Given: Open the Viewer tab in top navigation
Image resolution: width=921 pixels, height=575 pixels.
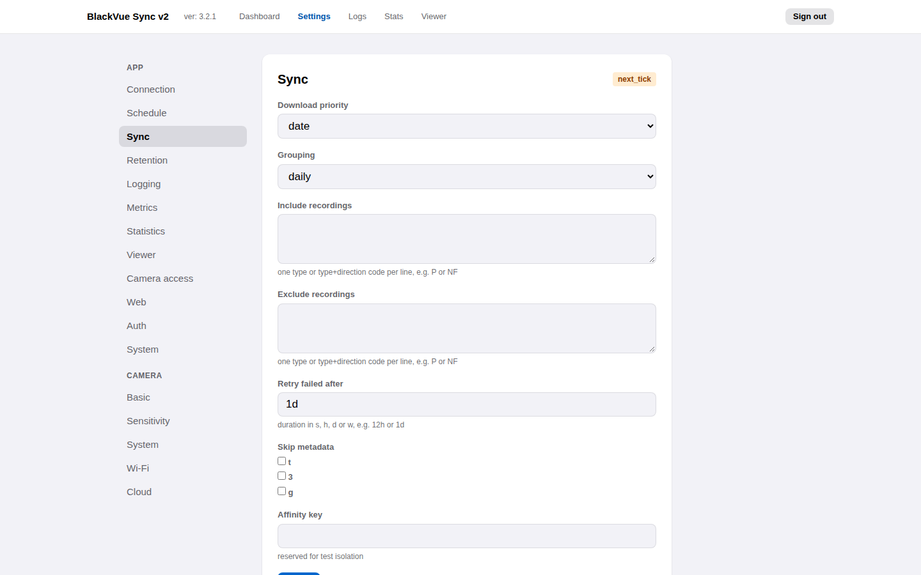Looking at the screenshot, I should coord(434,17).
